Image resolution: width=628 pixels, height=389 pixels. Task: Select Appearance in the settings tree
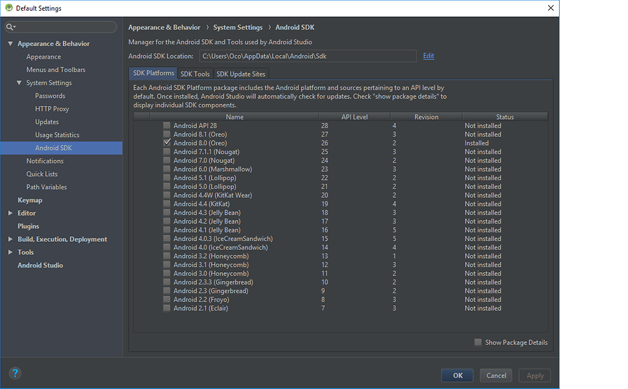coord(44,57)
